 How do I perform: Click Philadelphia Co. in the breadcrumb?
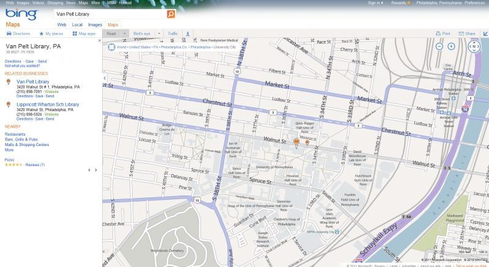[x=174, y=47]
